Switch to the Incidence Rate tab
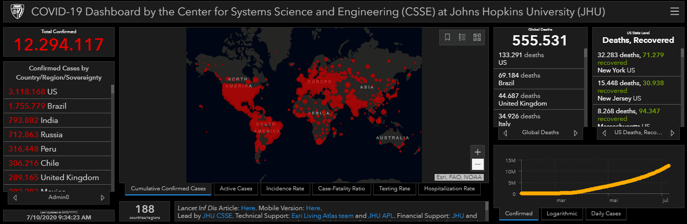687x224 pixels. point(285,189)
